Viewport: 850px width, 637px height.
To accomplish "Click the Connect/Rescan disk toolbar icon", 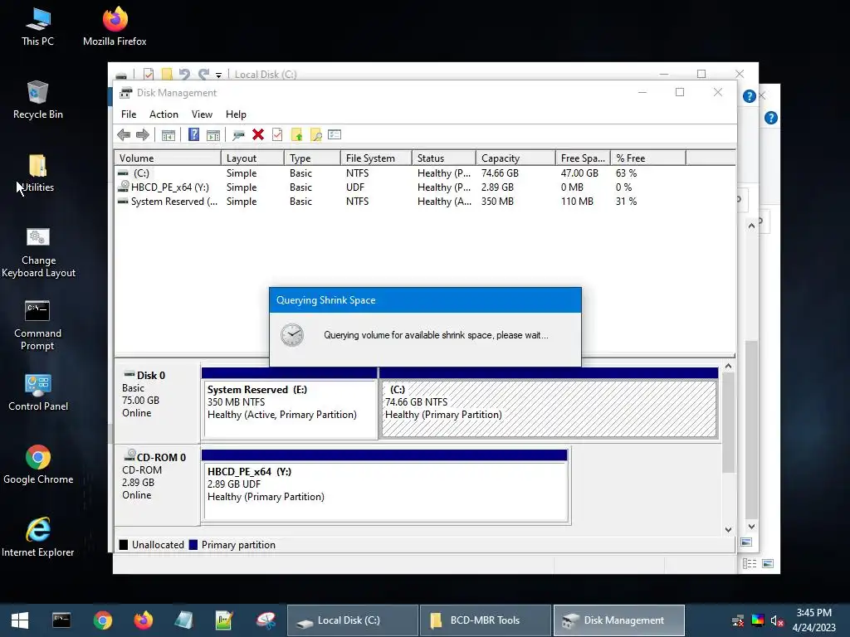I will click(x=238, y=135).
